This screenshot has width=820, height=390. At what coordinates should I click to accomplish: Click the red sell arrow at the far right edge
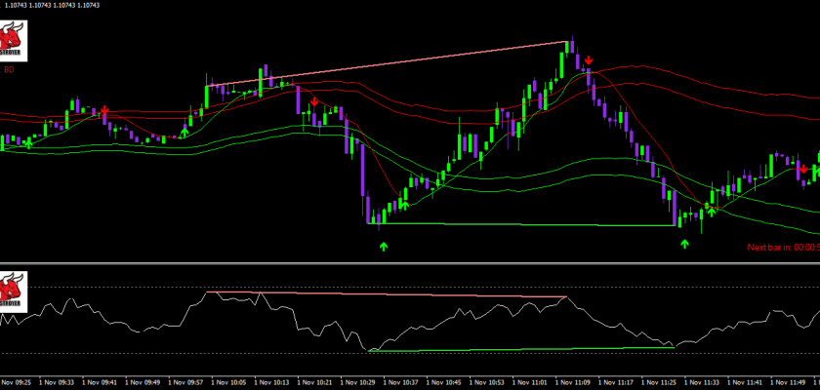click(802, 169)
